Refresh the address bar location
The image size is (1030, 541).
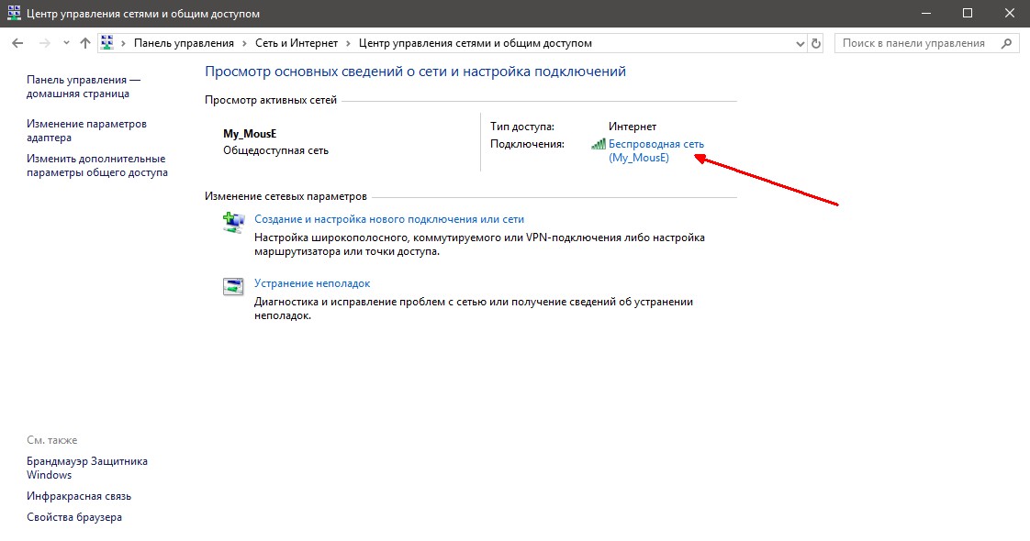coord(817,43)
